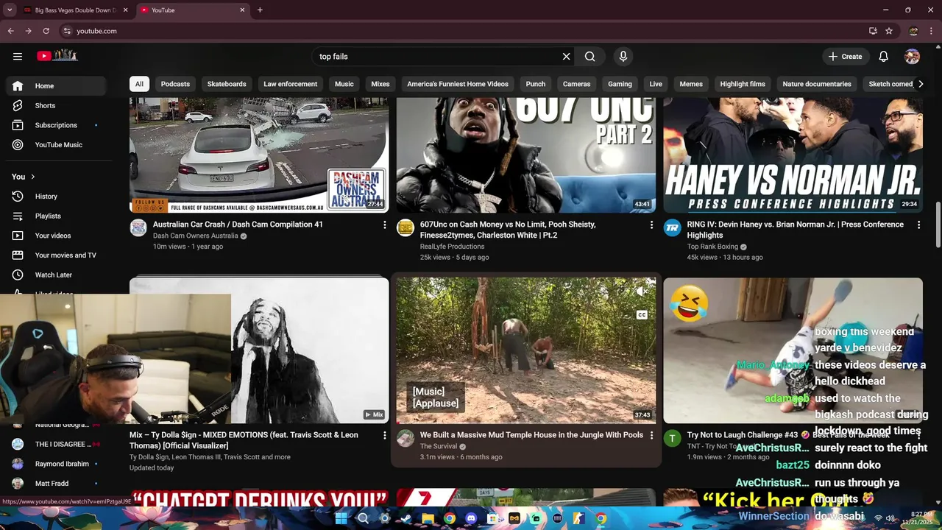Viewport: 942px width, 530px height.
Task: Open Raymond Ibrahim subscription
Action: pos(56,464)
